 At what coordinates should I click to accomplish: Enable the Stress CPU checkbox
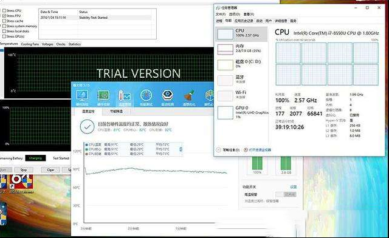(x=4, y=11)
